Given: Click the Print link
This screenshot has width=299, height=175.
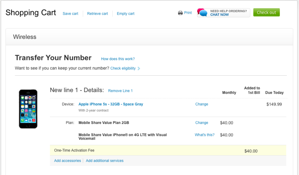Looking at the screenshot, I should pyautogui.click(x=188, y=13).
